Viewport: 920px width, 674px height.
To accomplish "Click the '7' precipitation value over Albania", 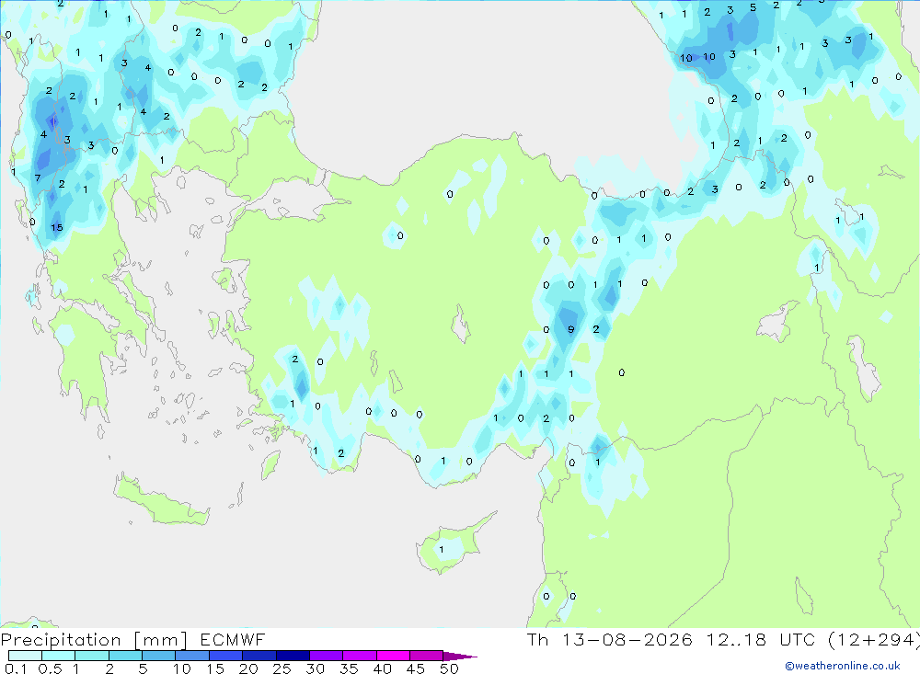I will coord(38,177).
